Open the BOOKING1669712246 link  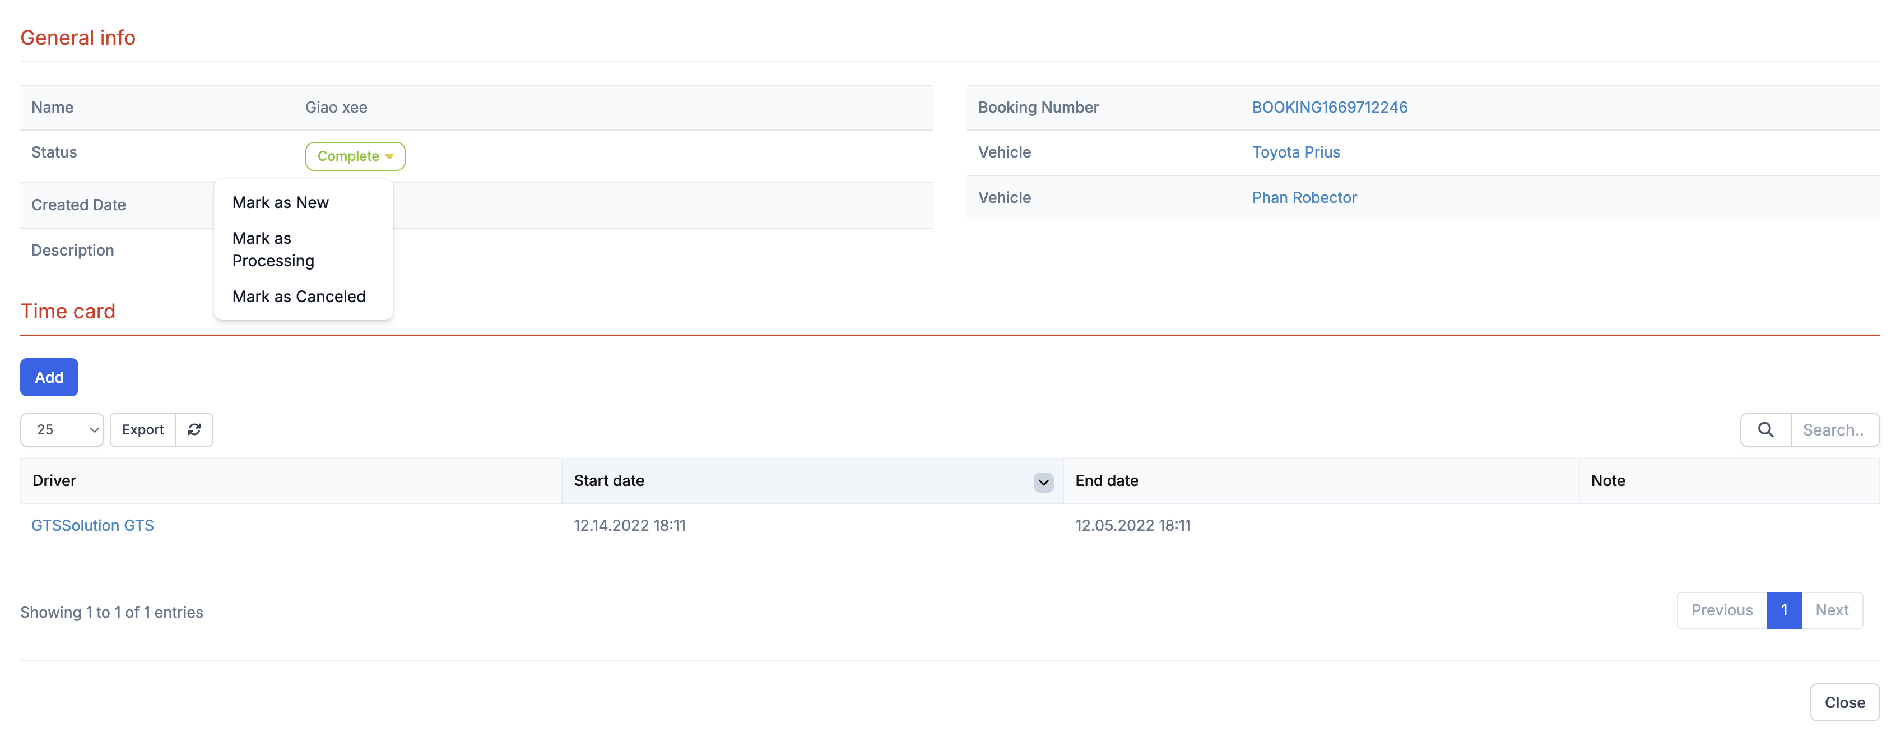(1329, 108)
